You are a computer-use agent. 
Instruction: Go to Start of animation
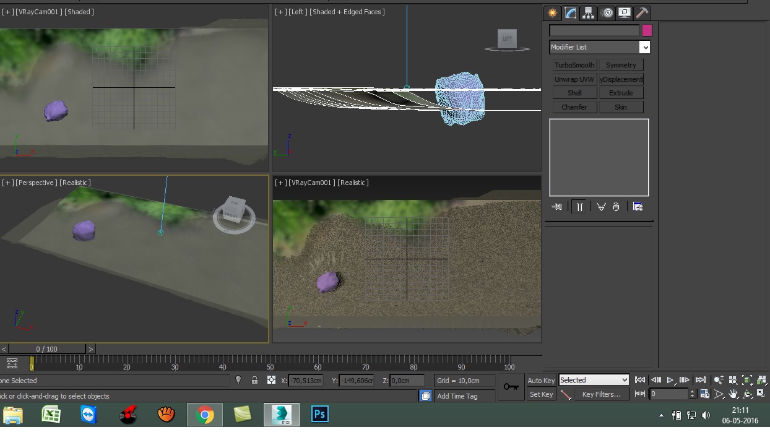[x=640, y=380]
